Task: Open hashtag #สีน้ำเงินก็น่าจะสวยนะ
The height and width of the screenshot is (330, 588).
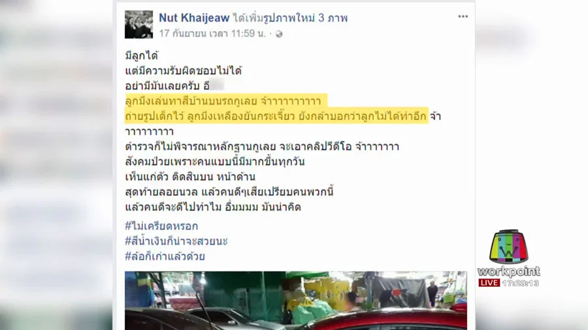Action: pyautogui.click(x=176, y=241)
